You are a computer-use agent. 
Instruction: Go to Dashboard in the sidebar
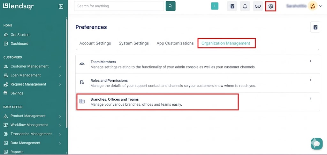pos(19,44)
